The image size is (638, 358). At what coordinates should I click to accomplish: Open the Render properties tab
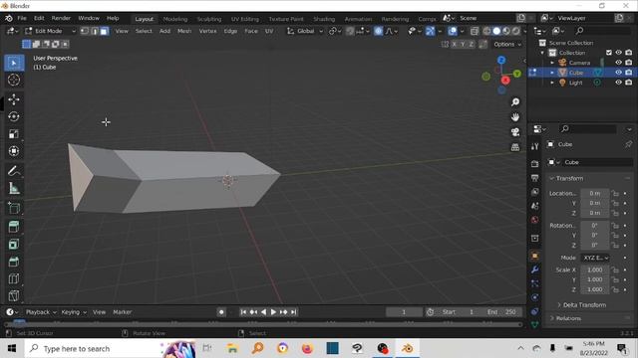(x=534, y=163)
